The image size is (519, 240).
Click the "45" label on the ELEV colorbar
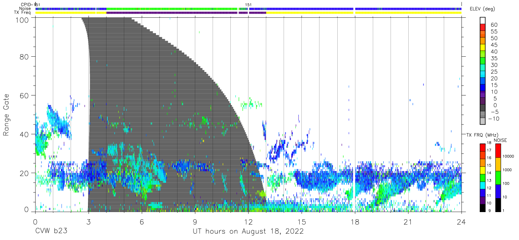tap(494, 45)
